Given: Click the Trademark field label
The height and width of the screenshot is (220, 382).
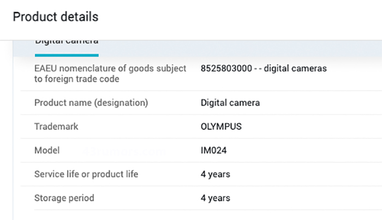Looking at the screenshot, I should (56, 127).
